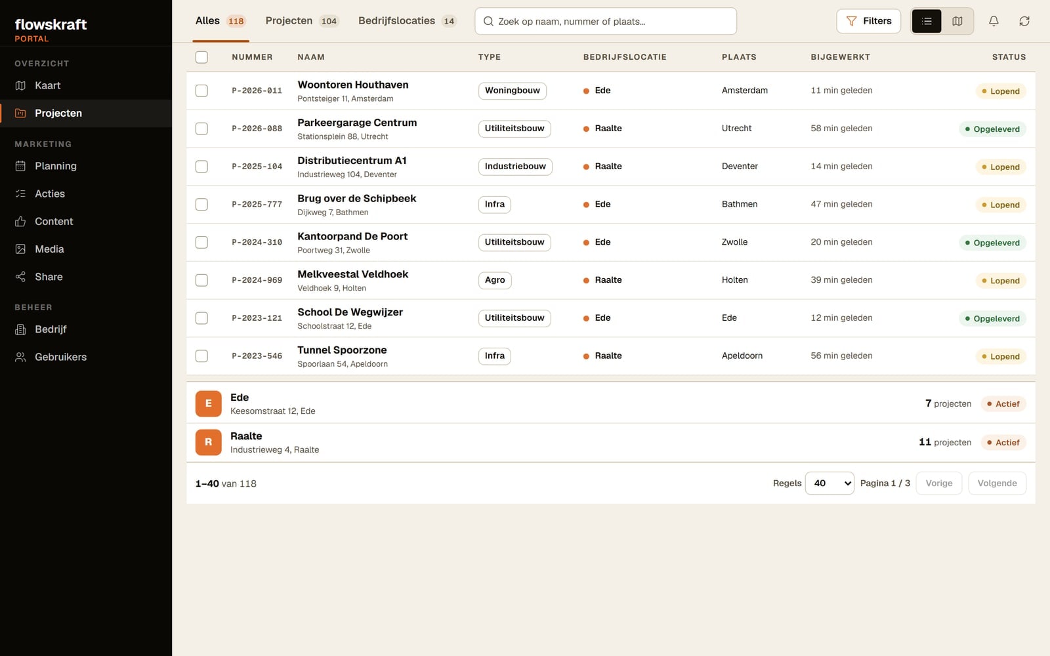Check the Parkeergarage Centrum row checkbox

coord(201,129)
